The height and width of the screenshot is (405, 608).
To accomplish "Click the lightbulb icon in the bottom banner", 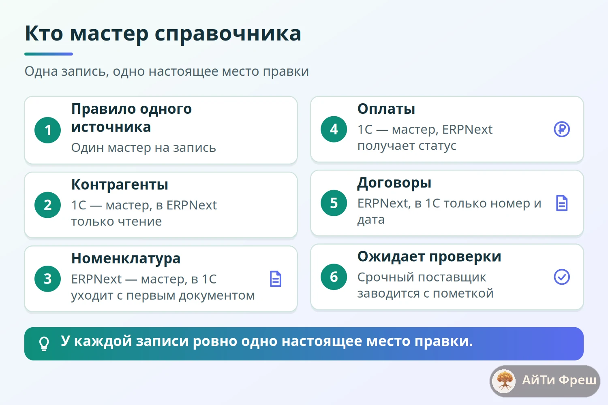I will click(44, 344).
